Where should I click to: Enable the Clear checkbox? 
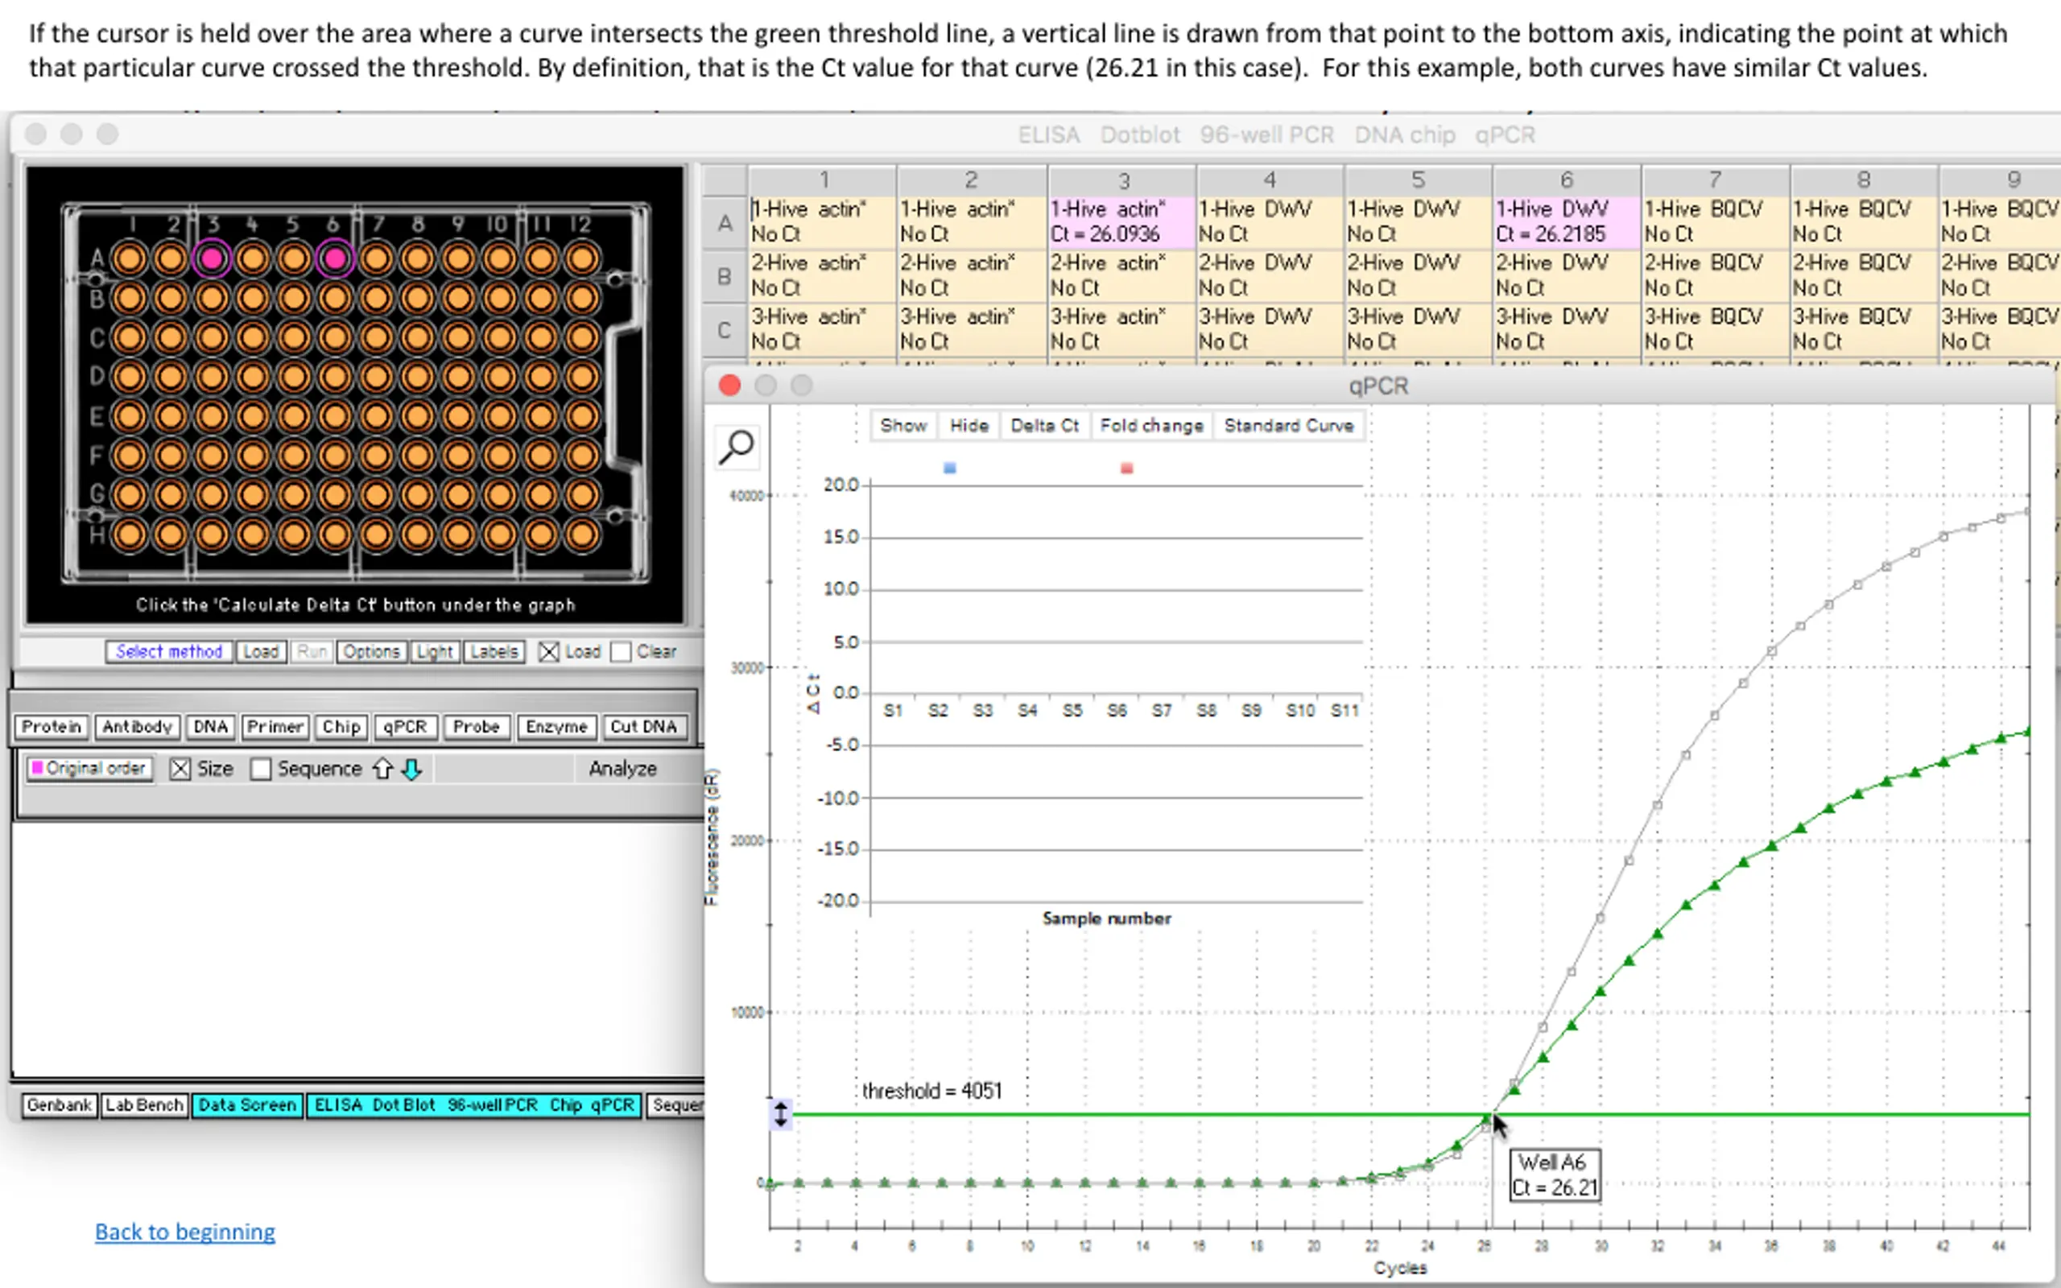tap(621, 652)
